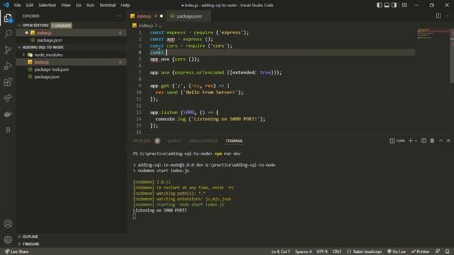
Task: Open the Help menu
Action: coord(125,5)
